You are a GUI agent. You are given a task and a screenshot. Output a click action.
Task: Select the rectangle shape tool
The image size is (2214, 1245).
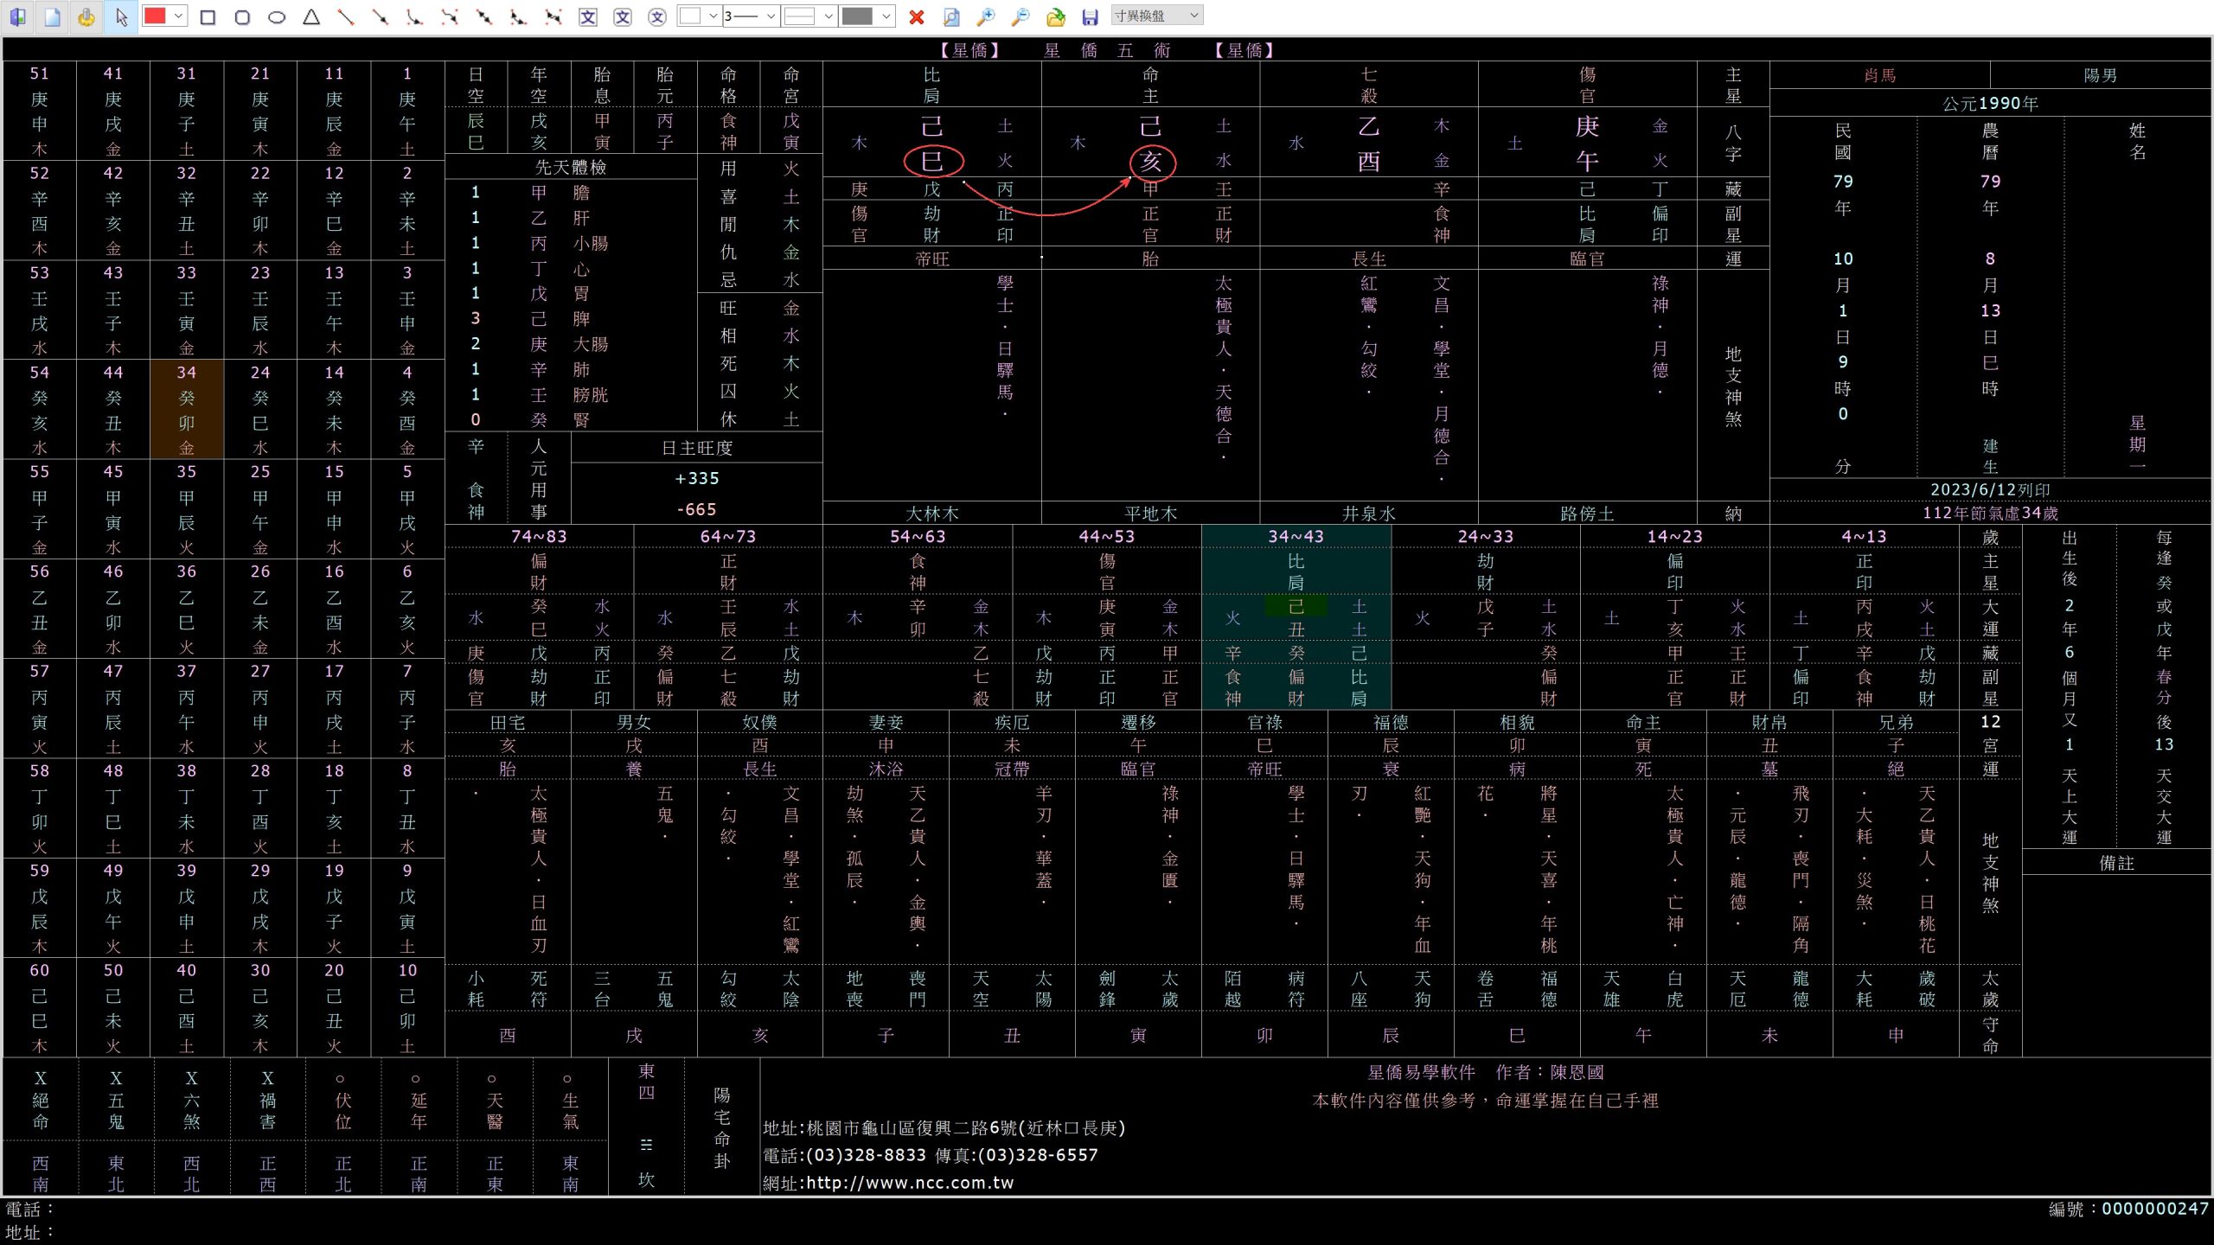pyautogui.click(x=208, y=16)
